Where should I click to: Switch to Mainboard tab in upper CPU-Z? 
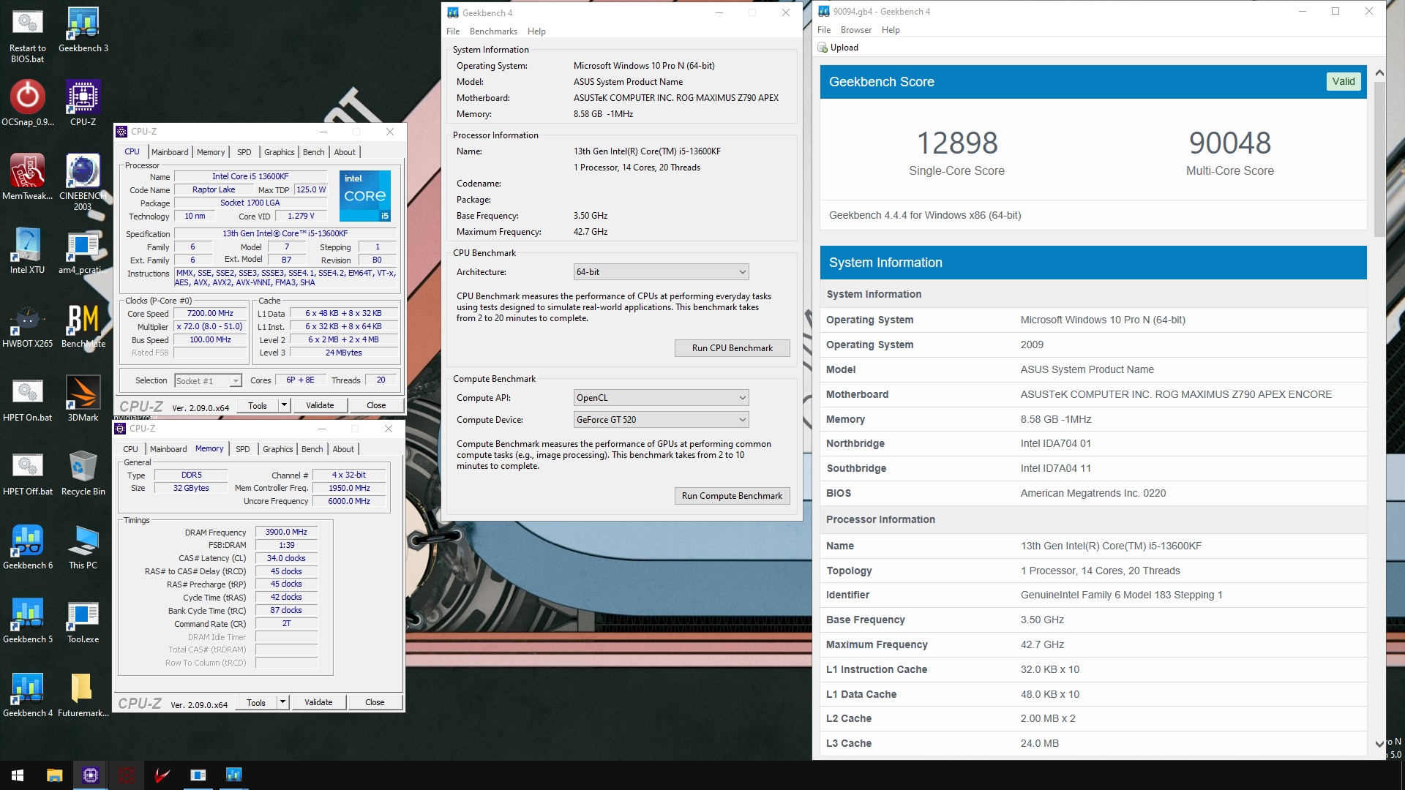170,152
